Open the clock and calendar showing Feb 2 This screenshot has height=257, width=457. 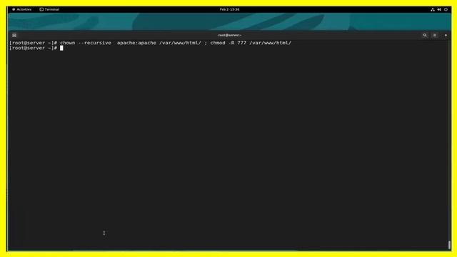pyautogui.click(x=229, y=9)
